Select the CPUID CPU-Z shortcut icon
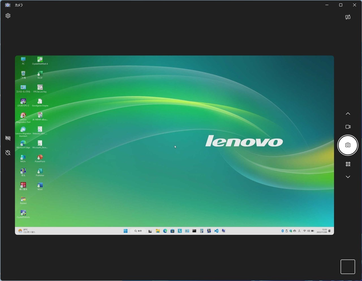 (x=23, y=103)
